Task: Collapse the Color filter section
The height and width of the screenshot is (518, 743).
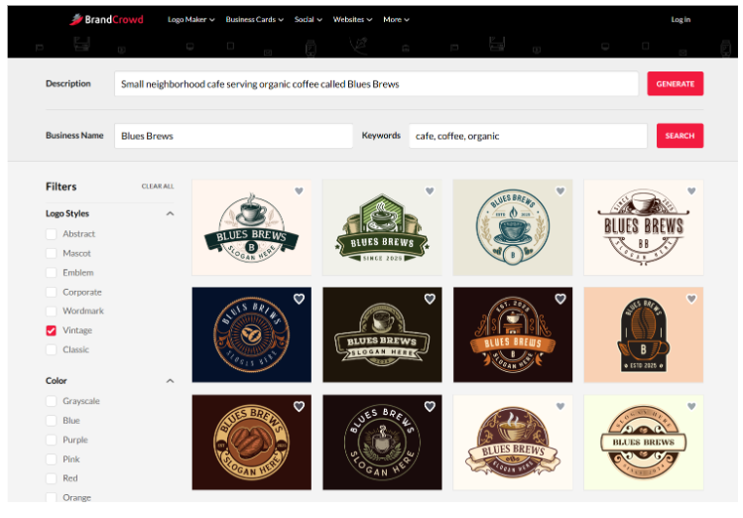Action: (170, 381)
